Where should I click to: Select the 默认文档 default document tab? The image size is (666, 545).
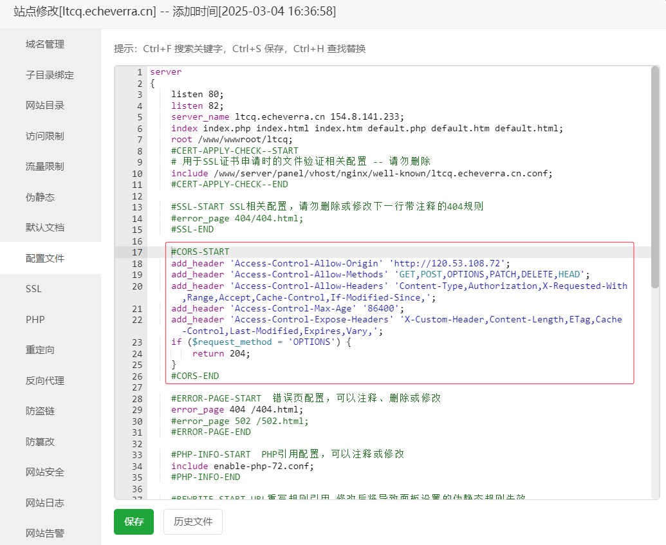click(x=45, y=228)
